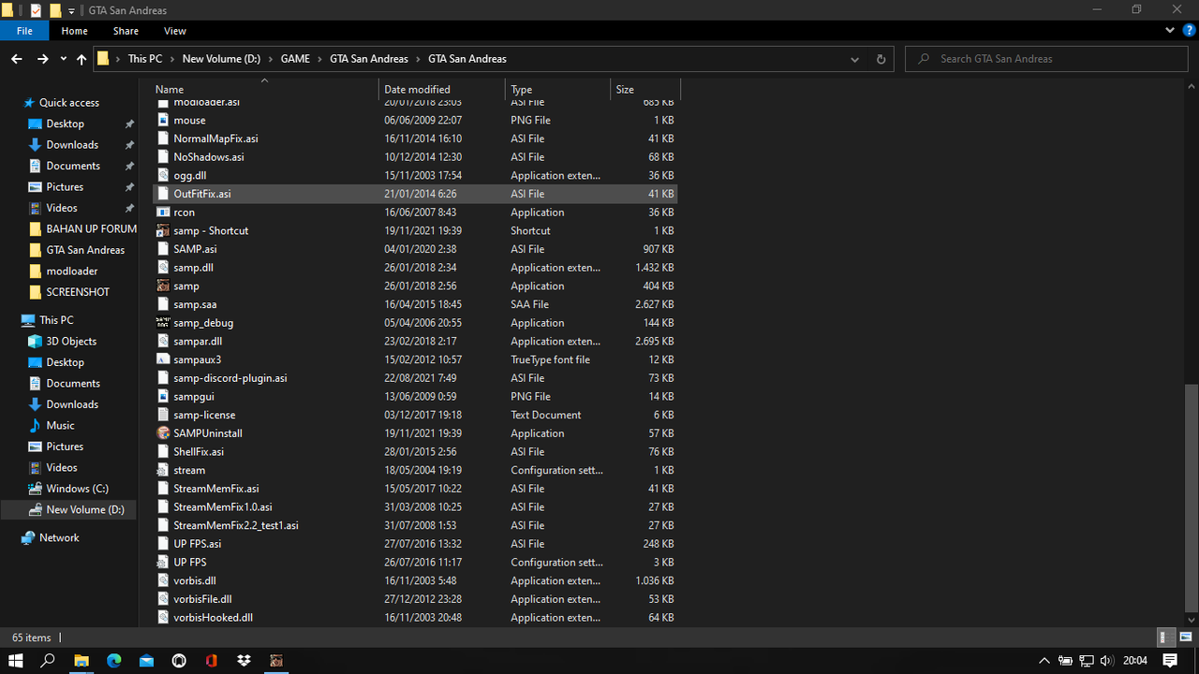Select samp-discord-plugin.asi file
The image size is (1199, 674).
pyautogui.click(x=414, y=378)
